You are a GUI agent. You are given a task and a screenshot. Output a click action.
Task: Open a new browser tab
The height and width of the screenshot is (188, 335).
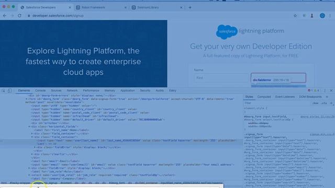[190, 7]
